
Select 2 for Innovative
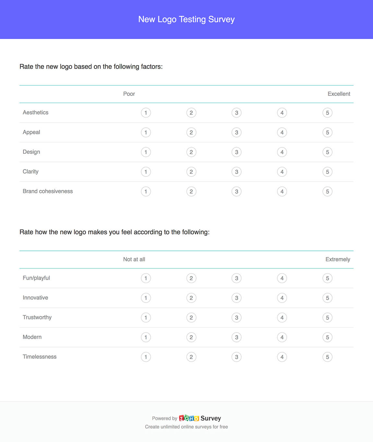pyautogui.click(x=191, y=298)
